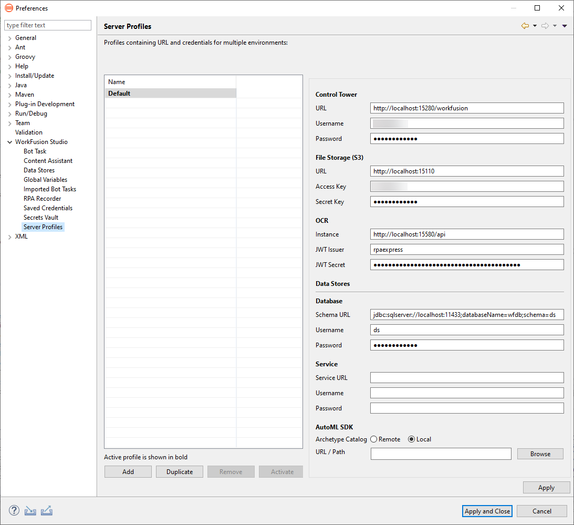
Task: Maximize the Preferences window
Action: pos(537,8)
